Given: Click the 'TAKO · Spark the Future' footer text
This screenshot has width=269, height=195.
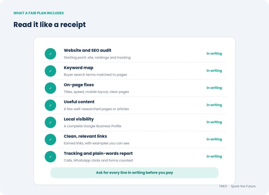Looking at the screenshot, I should (x=237, y=186).
